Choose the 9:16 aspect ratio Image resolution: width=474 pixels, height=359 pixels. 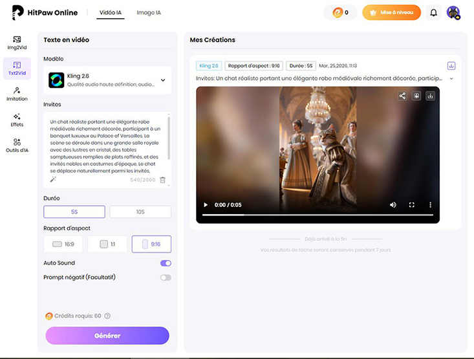[151, 244]
